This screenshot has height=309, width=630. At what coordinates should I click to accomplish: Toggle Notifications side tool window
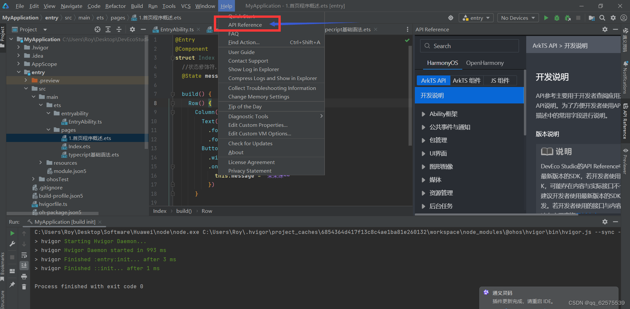coord(625,77)
